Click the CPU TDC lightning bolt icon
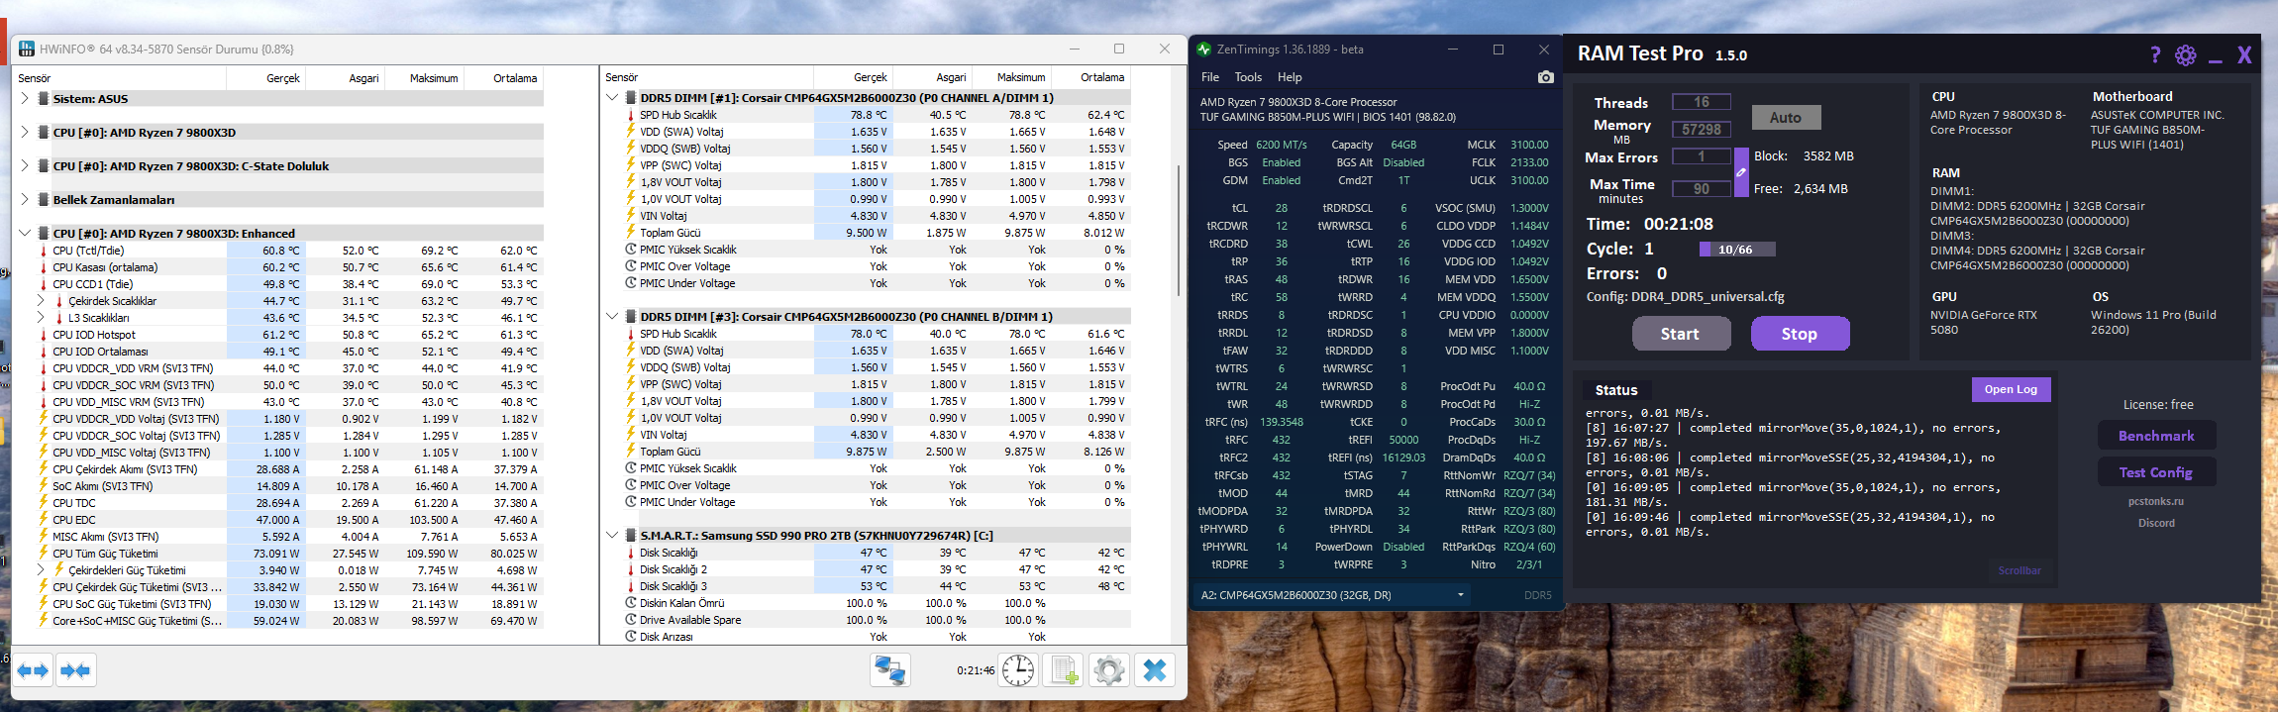This screenshot has height=712, width=2278. point(44,503)
